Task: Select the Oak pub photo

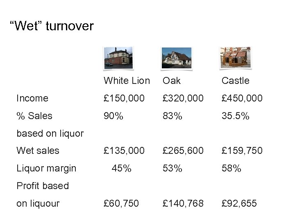Action: point(176,57)
